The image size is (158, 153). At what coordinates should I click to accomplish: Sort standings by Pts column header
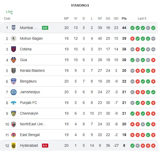click(x=124, y=19)
